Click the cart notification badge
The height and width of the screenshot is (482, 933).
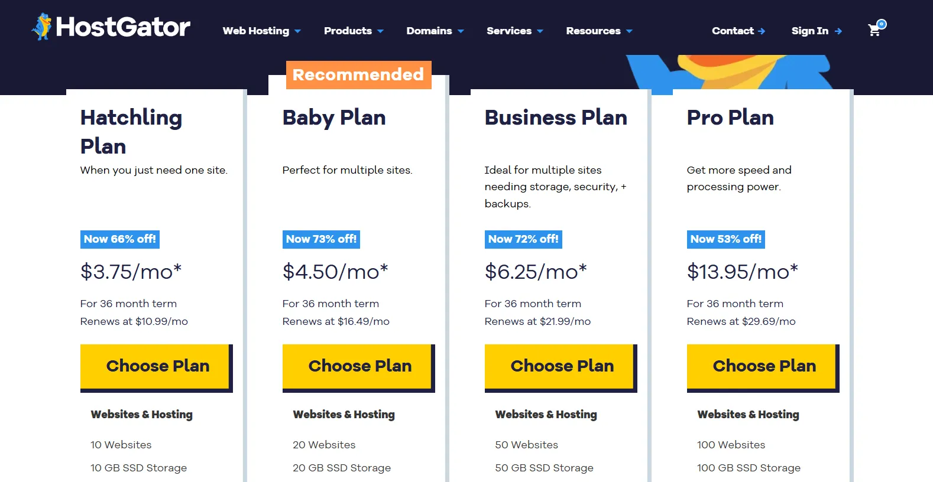[881, 24]
